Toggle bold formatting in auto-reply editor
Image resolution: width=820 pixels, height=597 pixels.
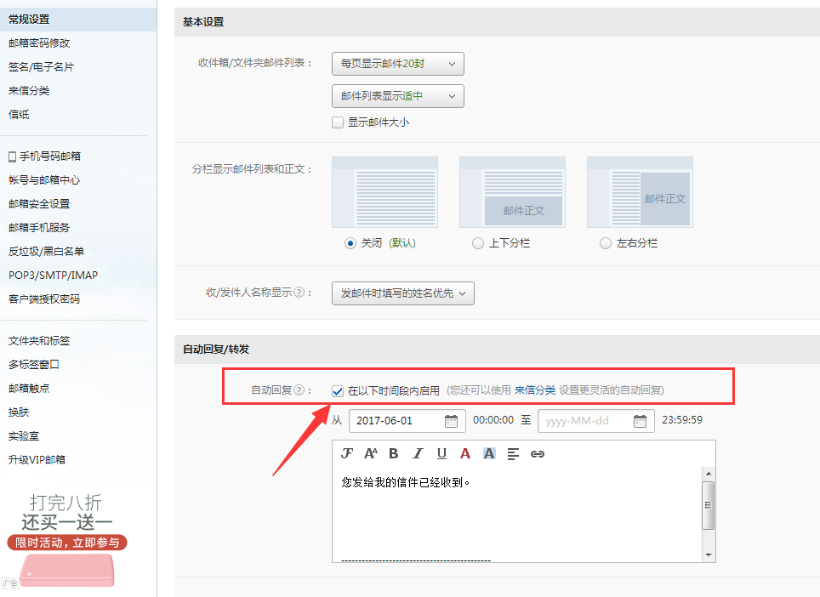point(394,453)
